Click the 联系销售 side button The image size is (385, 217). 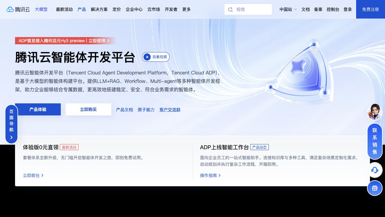coord(375,141)
